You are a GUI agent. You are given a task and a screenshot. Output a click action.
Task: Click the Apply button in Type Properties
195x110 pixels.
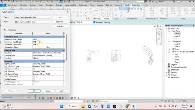click(62, 91)
